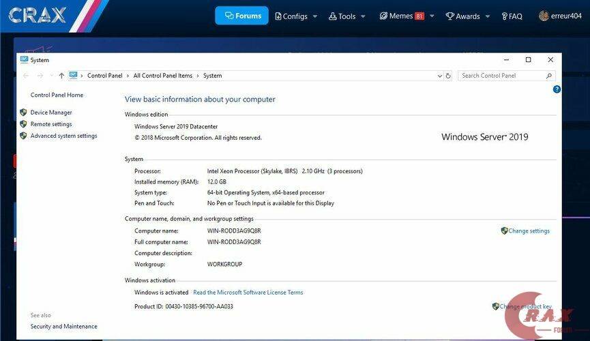The height and width of the screenshot is (341, 590).
Task: Click the 12.0 GB installed memory value
Action: [x=217, y=182]
